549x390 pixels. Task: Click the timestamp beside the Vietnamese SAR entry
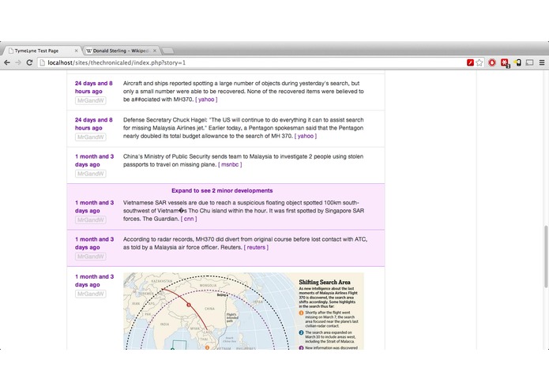click(95, 207)
